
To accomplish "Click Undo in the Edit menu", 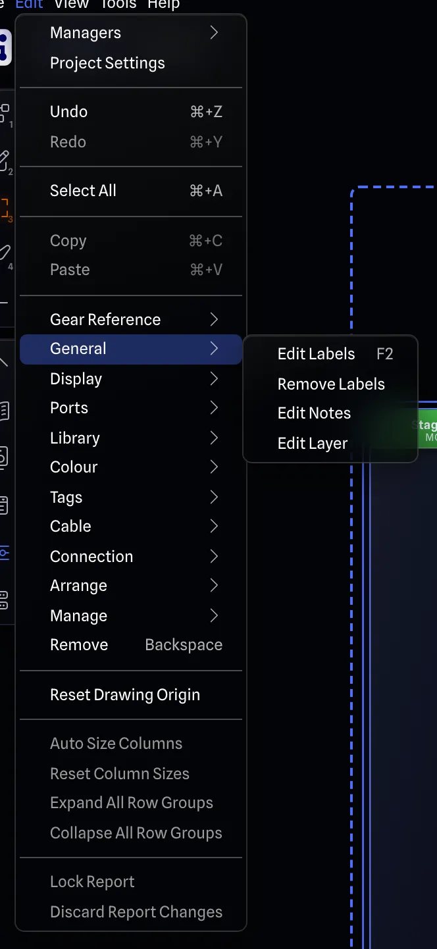I will coord(131,112).
